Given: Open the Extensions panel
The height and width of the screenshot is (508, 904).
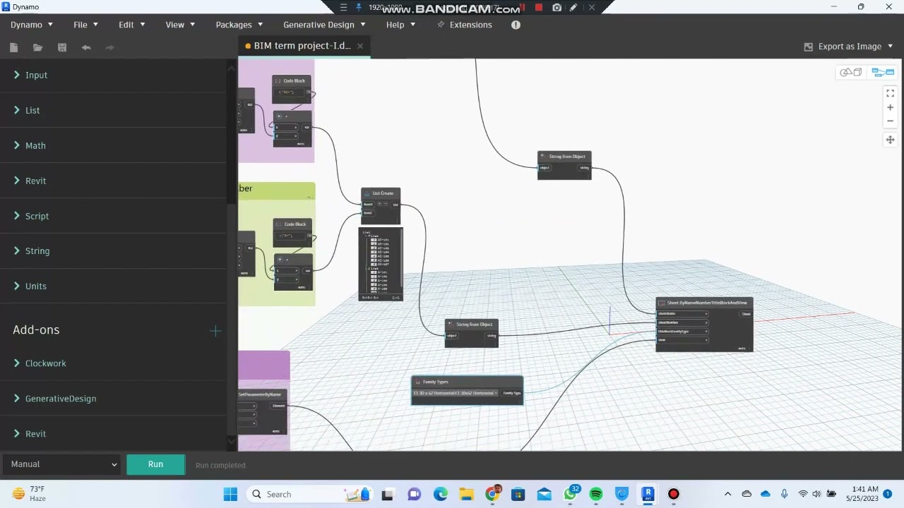Looking at the screenshot, I should coord(464,25).
